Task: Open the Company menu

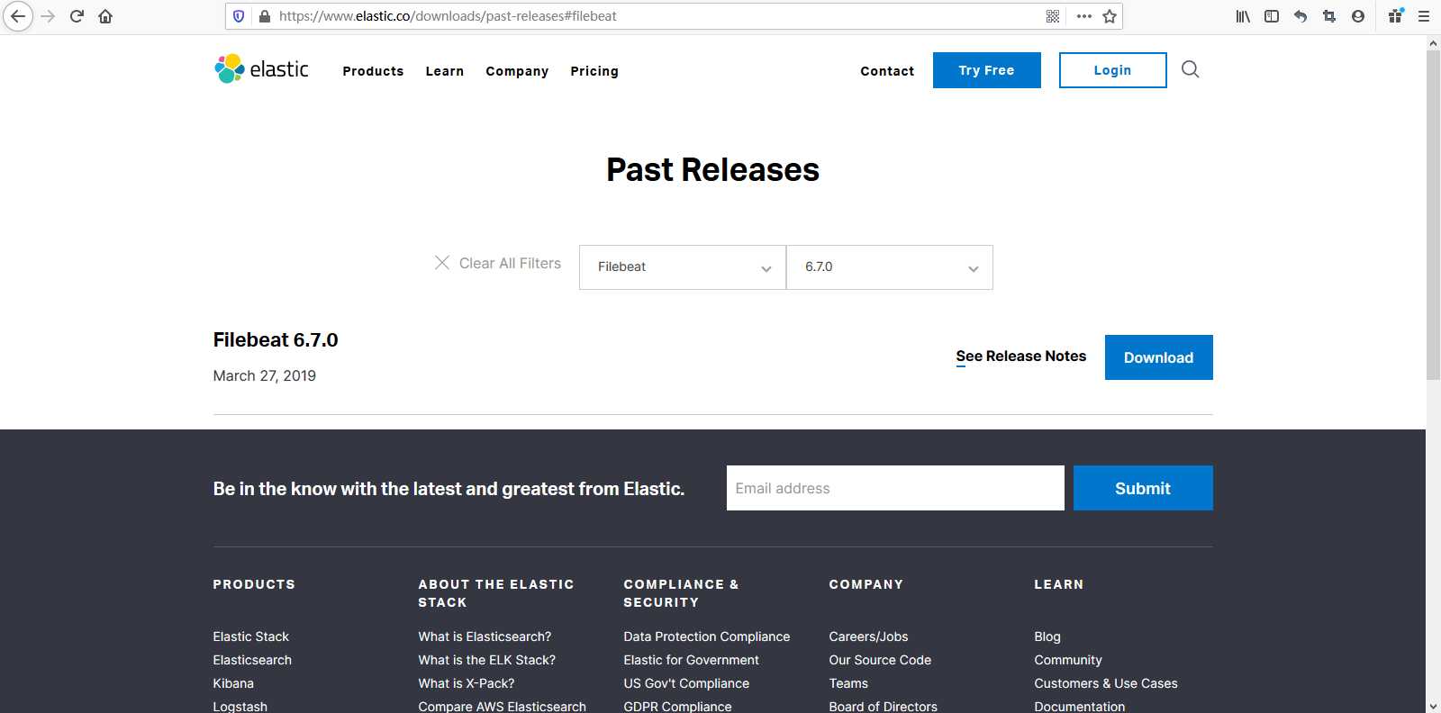Action: 517,71
